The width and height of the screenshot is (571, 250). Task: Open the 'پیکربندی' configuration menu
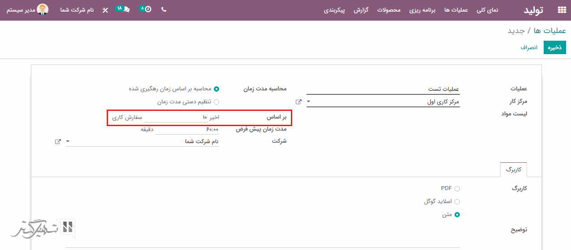pyautogui.click(x=334, y=10)
